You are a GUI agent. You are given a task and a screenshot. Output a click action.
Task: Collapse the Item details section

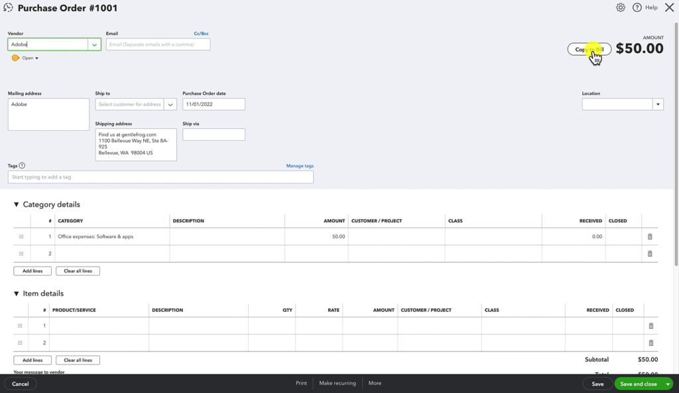tap(17, 293)
